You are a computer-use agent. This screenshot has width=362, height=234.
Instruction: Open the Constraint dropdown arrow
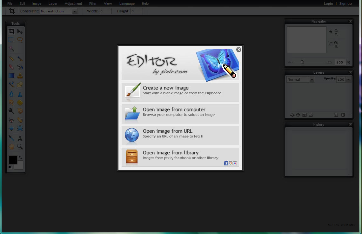[x=75, y=11]
